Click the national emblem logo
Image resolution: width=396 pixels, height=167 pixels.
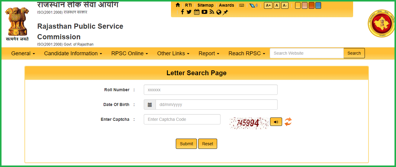(17, 24)
